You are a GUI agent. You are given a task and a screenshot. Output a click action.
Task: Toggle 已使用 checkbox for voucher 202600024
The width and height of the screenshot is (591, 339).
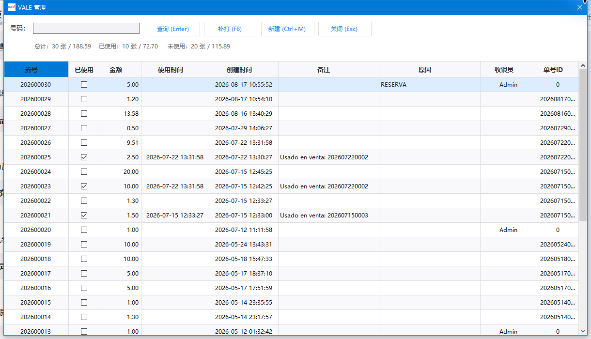click(x=84, y=172)
